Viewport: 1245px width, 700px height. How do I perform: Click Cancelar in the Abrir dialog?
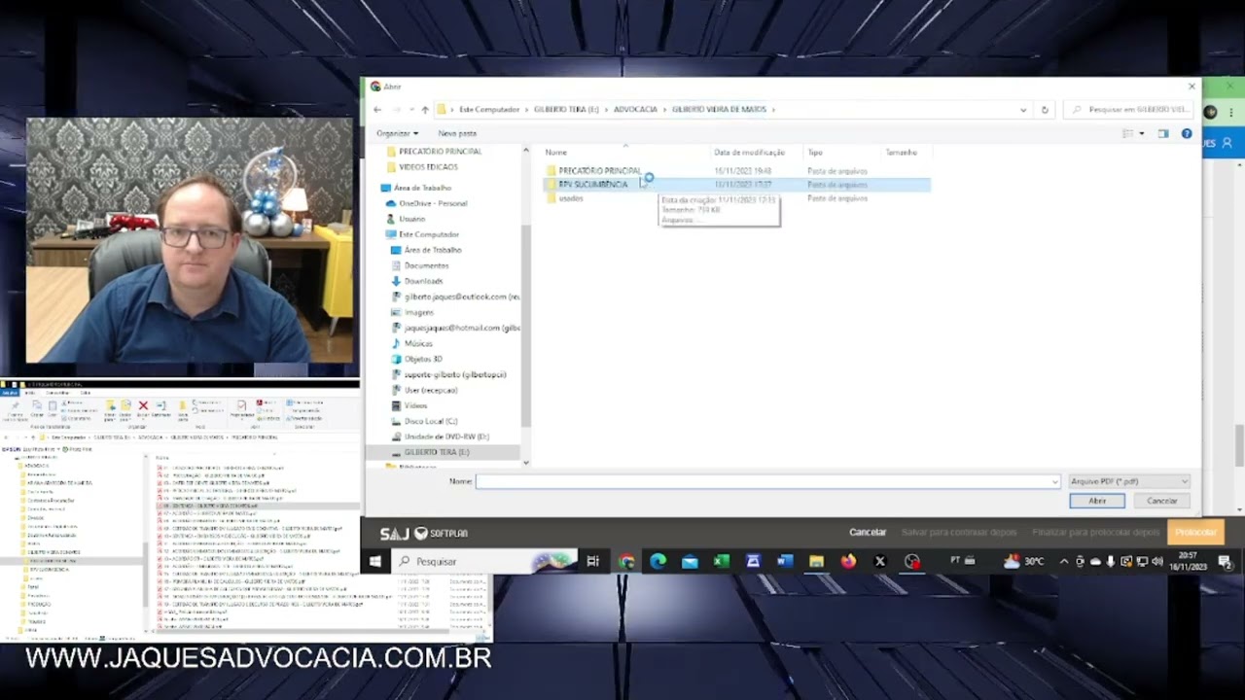point(1161,501)
